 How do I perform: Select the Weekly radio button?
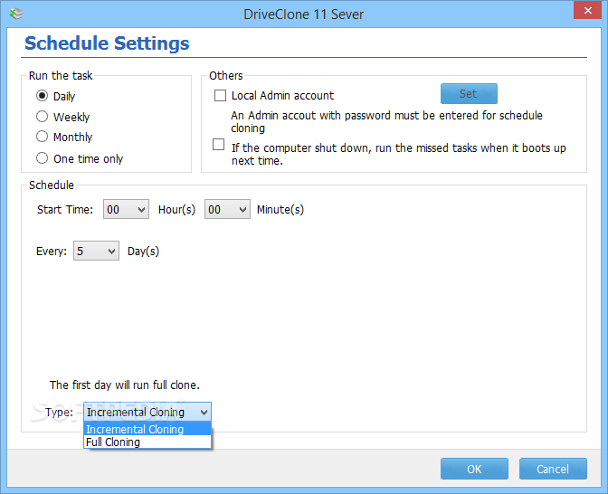[42, 117]
